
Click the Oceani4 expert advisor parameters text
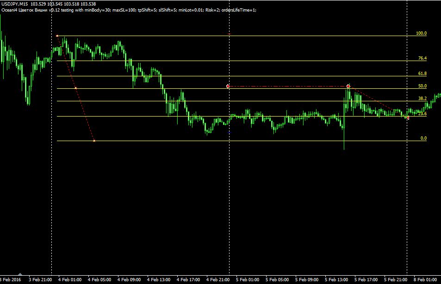[x=129, y=10]
